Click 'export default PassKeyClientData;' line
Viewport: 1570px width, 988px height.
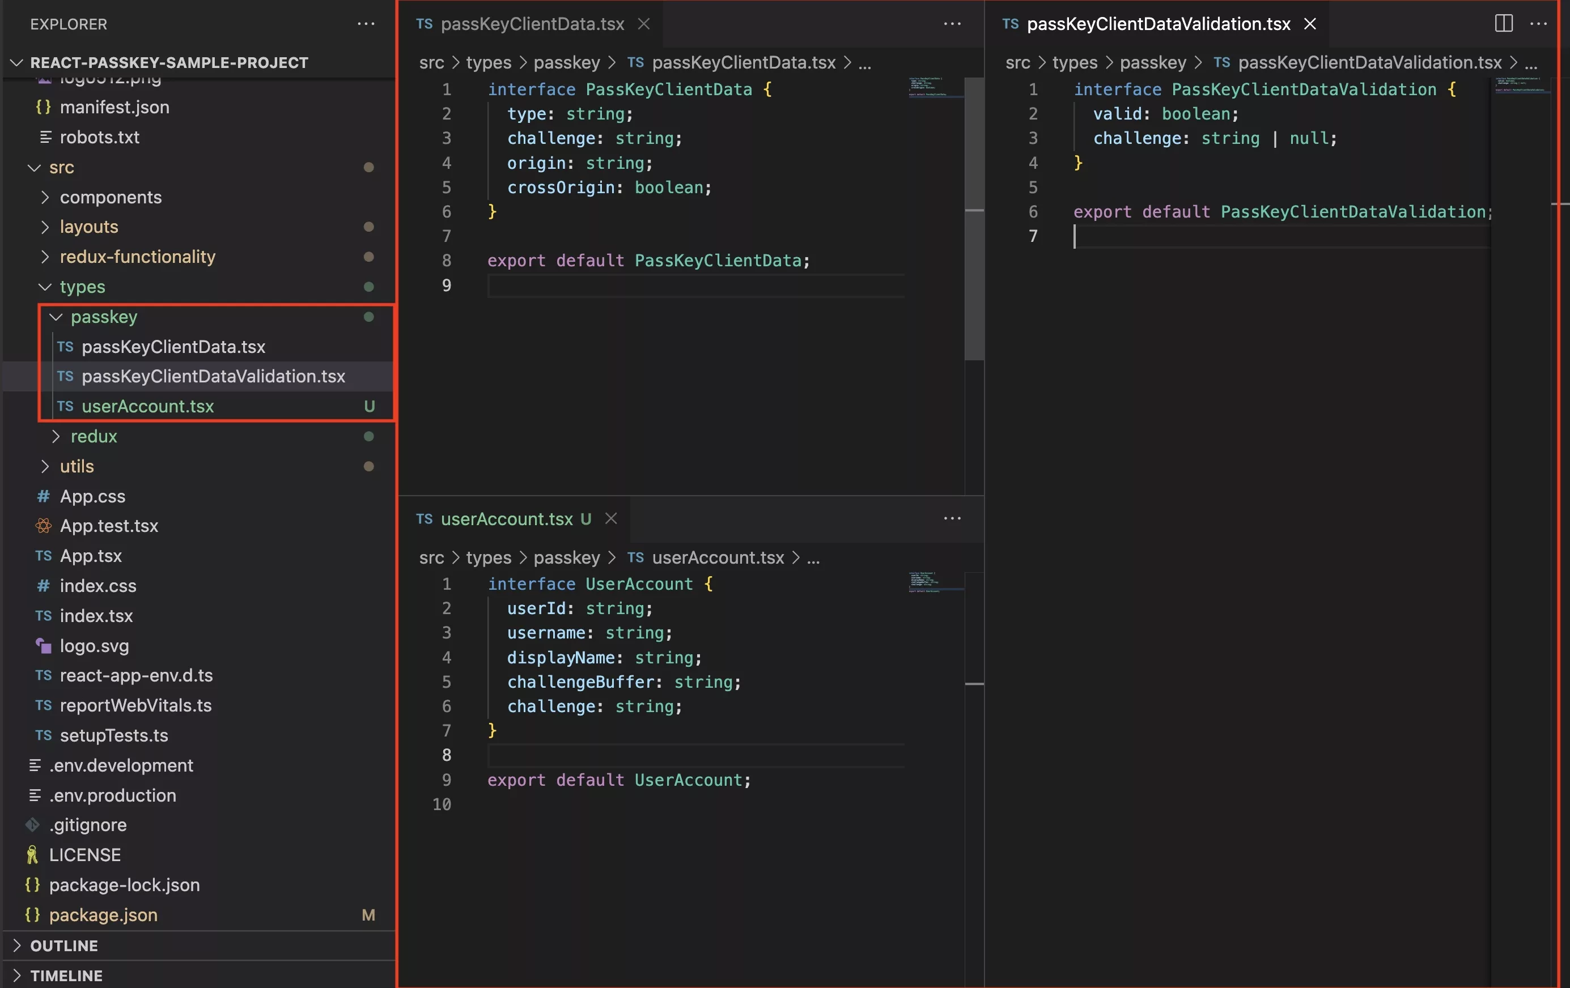click(x=648, y=261)
